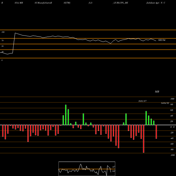Screen dimensions: 176x176
Task: Click the 30 level label on the RSI axis
Action: (x=2, y=52)
